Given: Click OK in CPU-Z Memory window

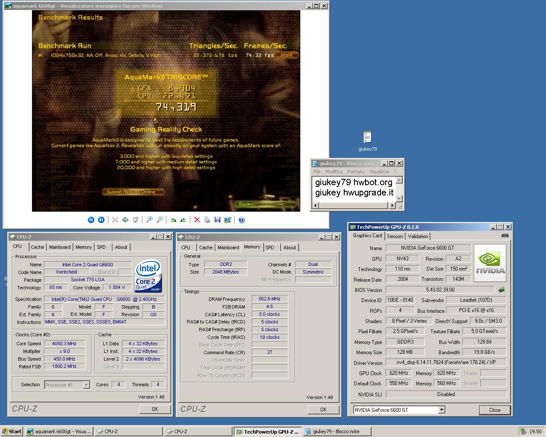Looking at the screenshot, I should click(323, 409).
